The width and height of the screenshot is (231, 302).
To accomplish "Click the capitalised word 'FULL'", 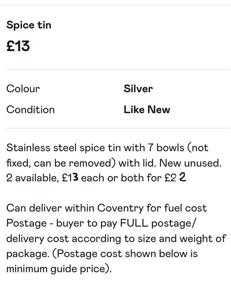I will click(x=134, y=223).
